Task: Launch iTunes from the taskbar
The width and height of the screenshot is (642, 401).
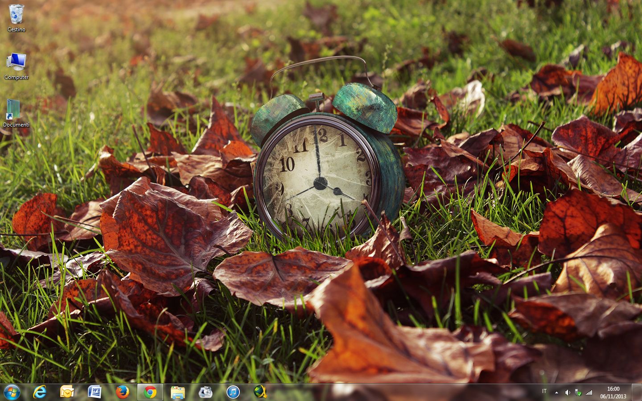Action: [233, 392]
